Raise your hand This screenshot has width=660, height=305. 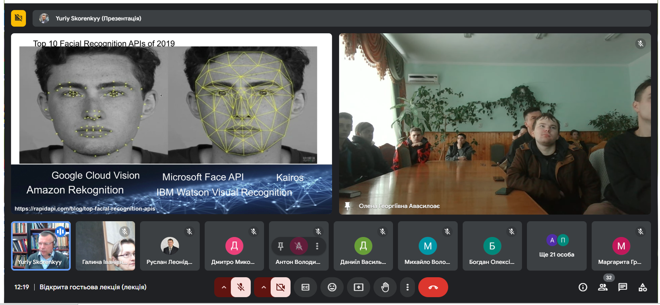pos(385,287)
